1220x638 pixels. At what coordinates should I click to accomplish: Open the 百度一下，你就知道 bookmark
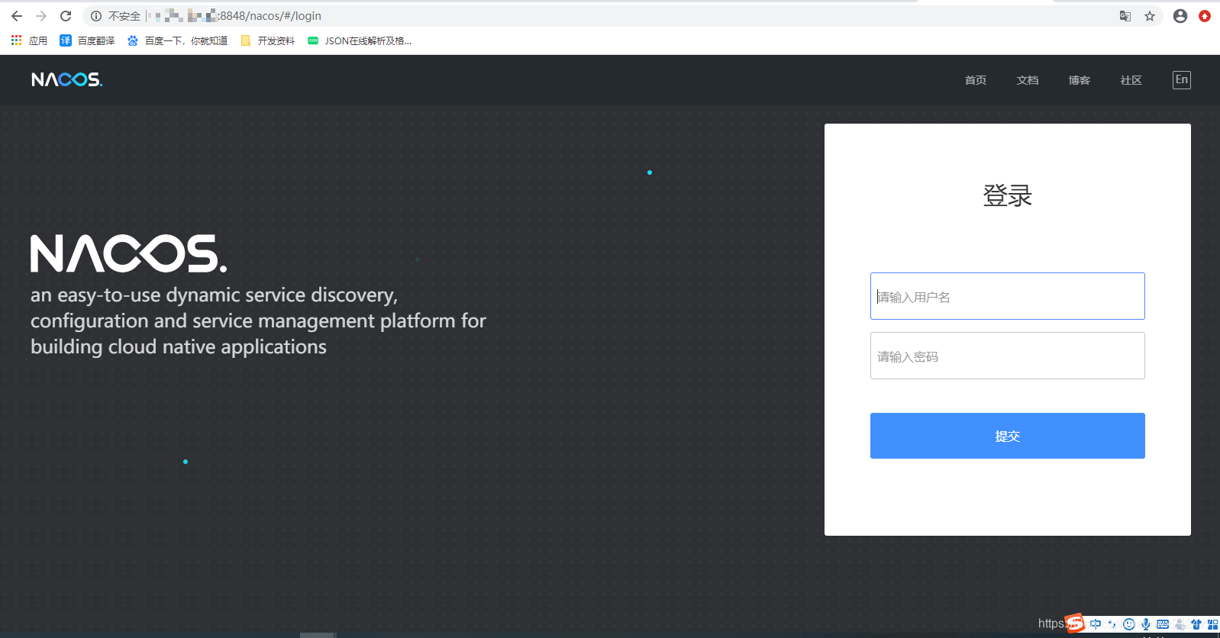[x=177, y=40]
